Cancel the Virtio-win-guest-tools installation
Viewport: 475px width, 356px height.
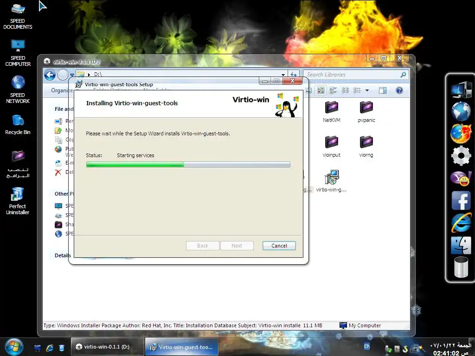point(279,246)
